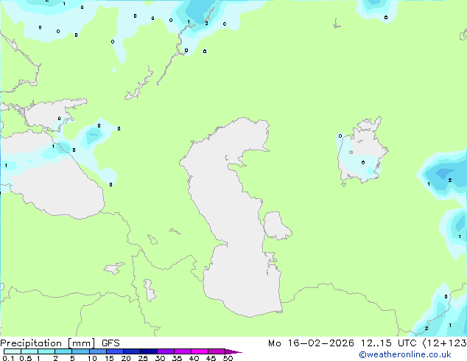The image size is (467, 361).
Task: Choose the 1–2 mm legend color box
Action: pyautogui.click(x=46, y=351)
